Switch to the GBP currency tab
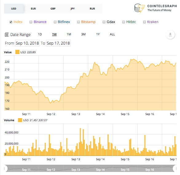The width and height of the screenshot is (180, 175). click(x=53, y=9)
